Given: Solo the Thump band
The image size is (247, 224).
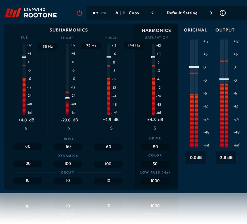Looking at the screenshot, I should 69,128.
